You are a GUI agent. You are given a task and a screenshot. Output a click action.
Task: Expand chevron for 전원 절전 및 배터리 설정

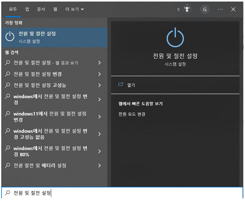(99, 165)
